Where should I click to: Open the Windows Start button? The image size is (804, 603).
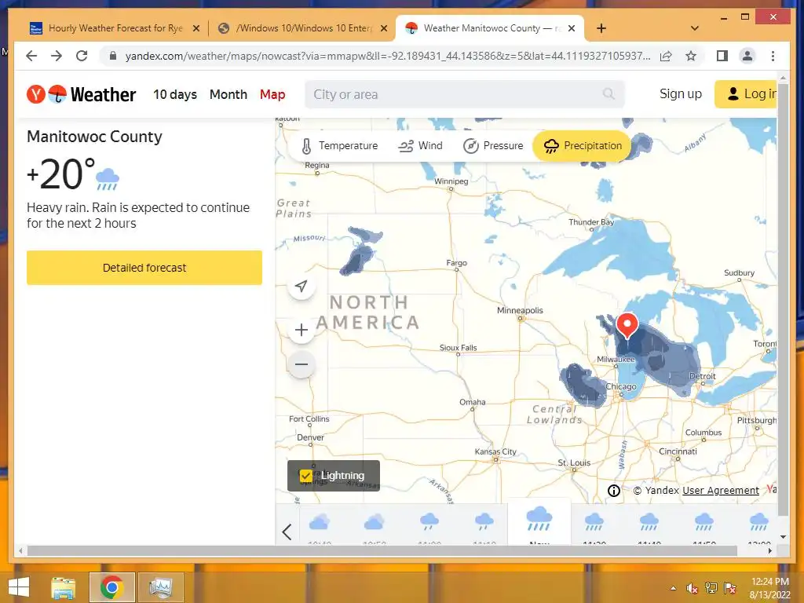point(19,587)
